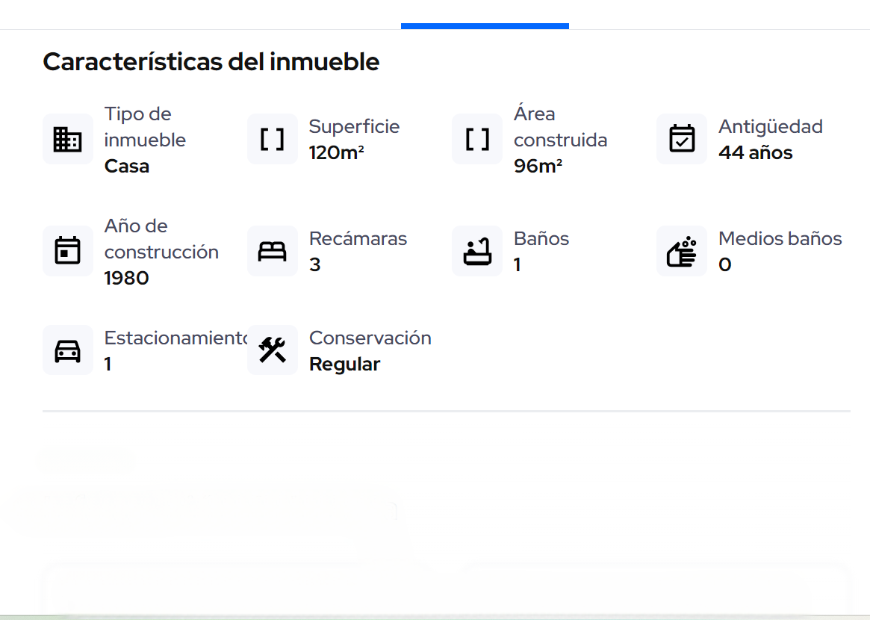Click the Casa property type value
870x620 pixels.
click(127, 166)
